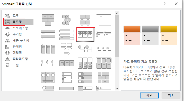Screen dimensions: 184x101
Task: Select three gray bars with white squares and bullets
Action: point(85,77)
